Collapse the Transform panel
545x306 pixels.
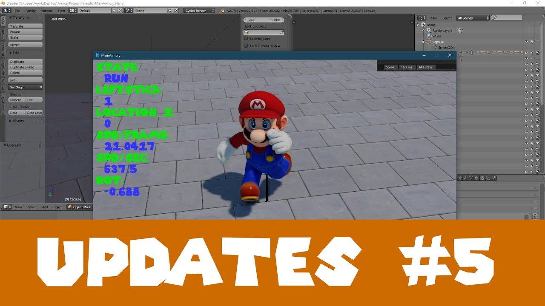pyautogui.click(x=11, y=17)
